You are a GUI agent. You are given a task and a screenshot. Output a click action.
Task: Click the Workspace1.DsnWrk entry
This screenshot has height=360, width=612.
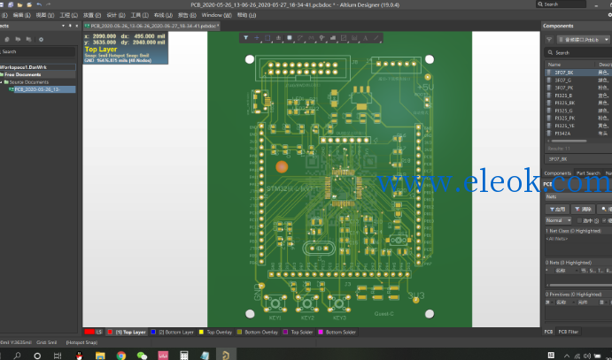pos(38,67)
